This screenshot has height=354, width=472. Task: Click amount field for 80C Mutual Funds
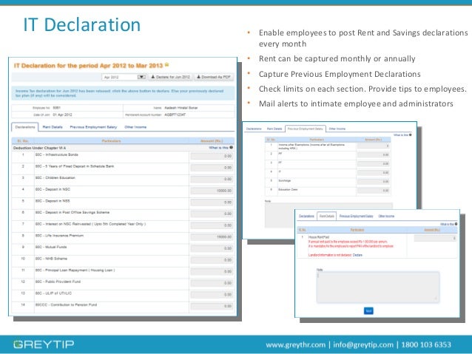[212, 248]
